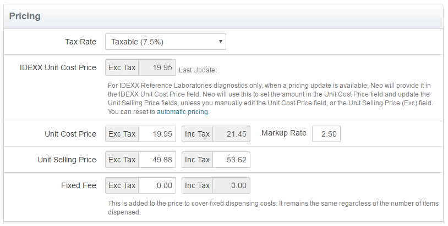Screen dimensions: 448x226
Task: Click the Exc Tax addon beside IDEXX price
Action: (x=122, y=68)
